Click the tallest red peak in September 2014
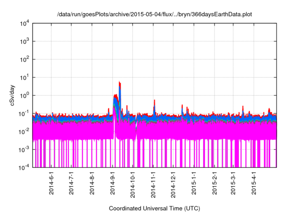Viewport: 305px width, 213px height. coord(120,84)
